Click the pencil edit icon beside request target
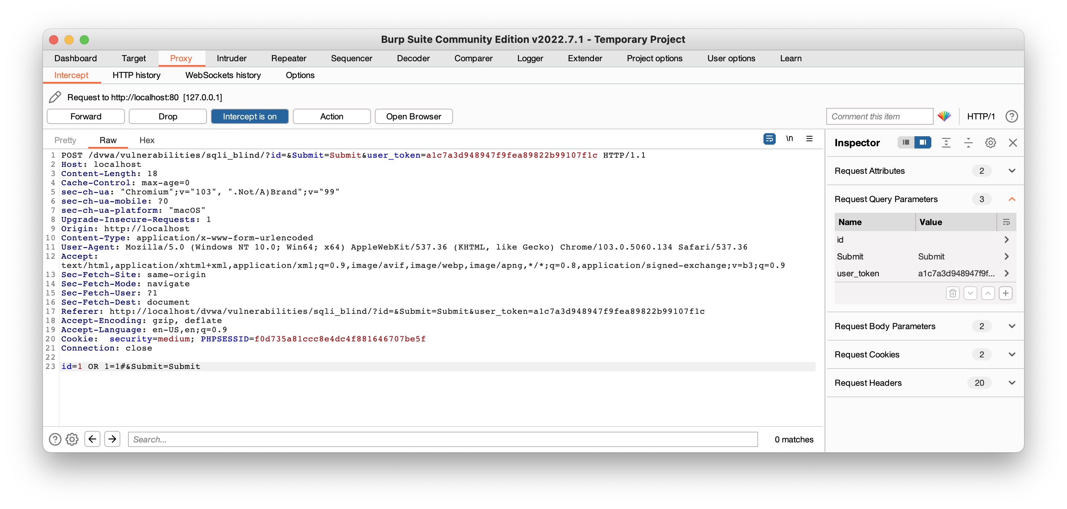Screen dimensions: 1067x509 (55, 97)
